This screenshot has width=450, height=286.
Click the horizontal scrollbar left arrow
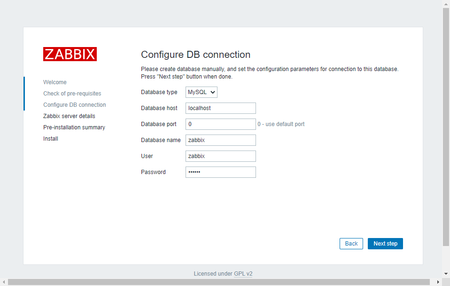4,282
